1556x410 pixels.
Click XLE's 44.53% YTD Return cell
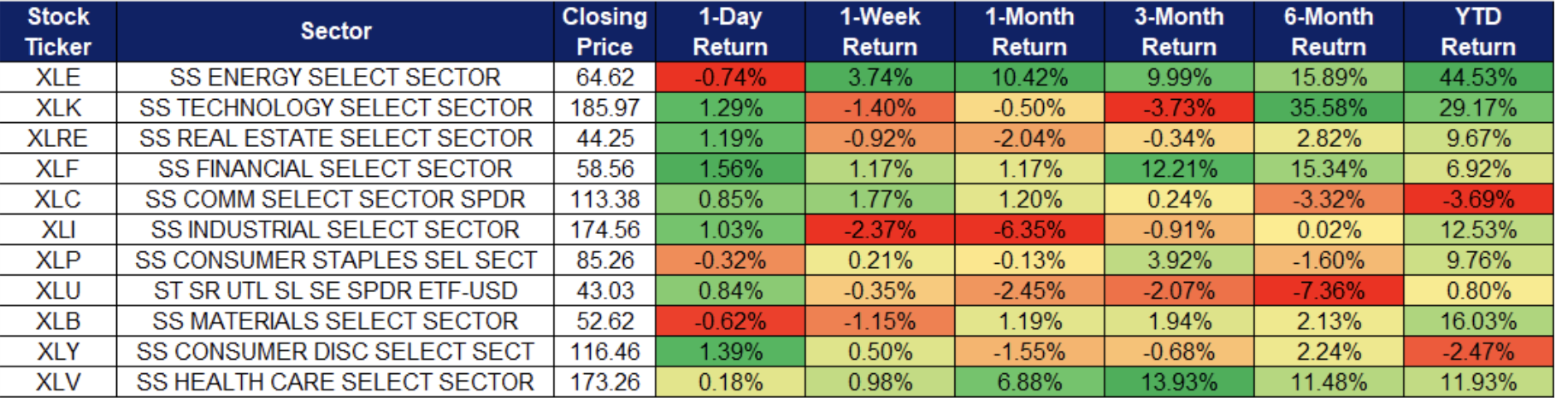tap(1477, 78)
